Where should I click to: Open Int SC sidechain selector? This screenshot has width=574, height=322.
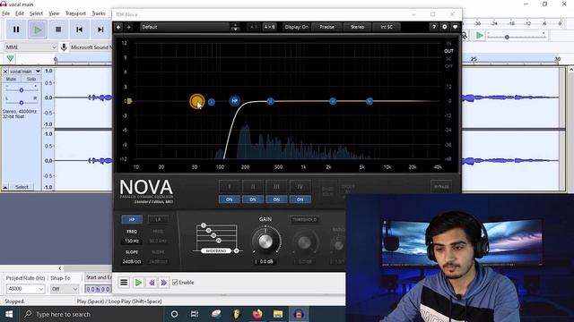[x=387, y=27]
